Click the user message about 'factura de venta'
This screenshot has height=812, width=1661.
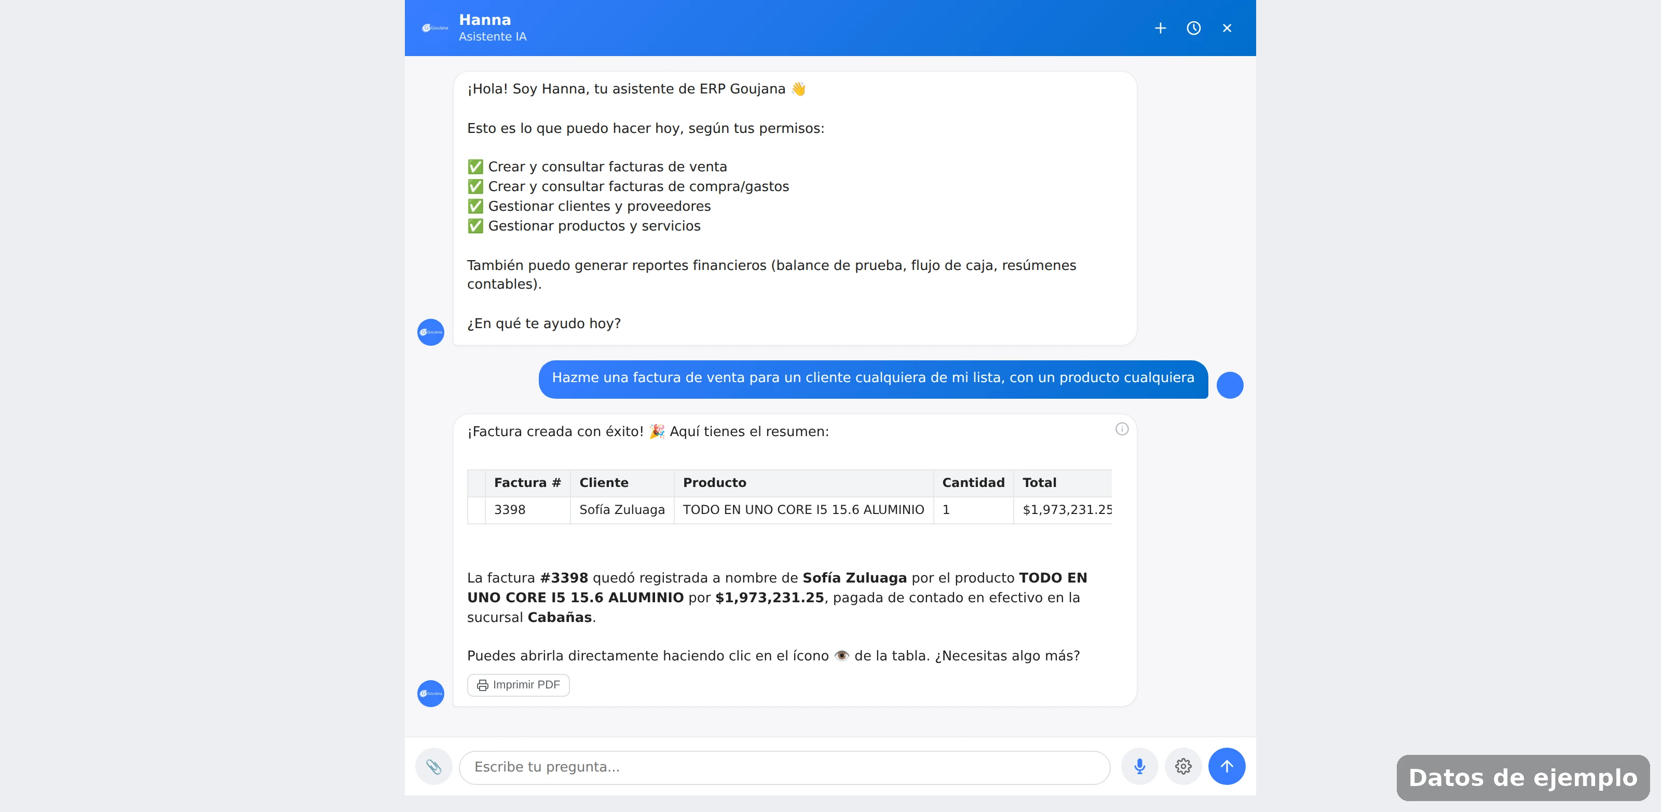873,378
